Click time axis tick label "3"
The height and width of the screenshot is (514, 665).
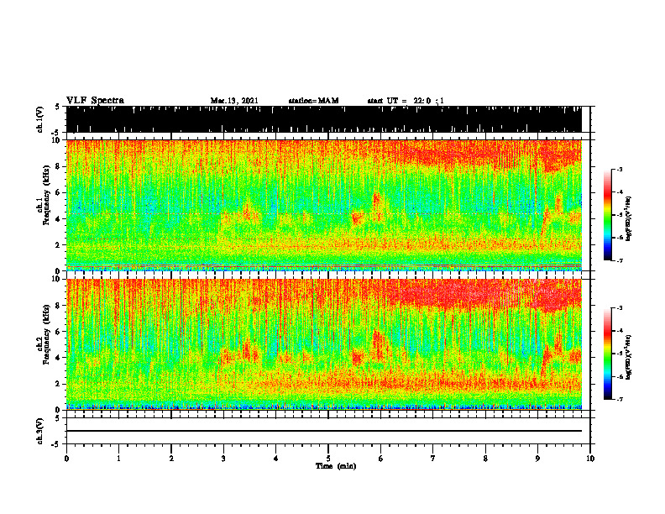[x=223, y=459]
